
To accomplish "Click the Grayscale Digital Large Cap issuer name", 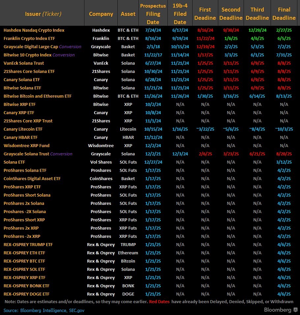I will 31,47.
